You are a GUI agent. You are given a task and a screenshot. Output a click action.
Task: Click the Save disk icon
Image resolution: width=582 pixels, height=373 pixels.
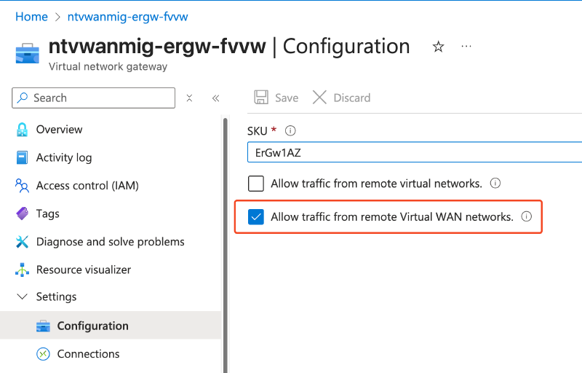(x=261, y=98)
